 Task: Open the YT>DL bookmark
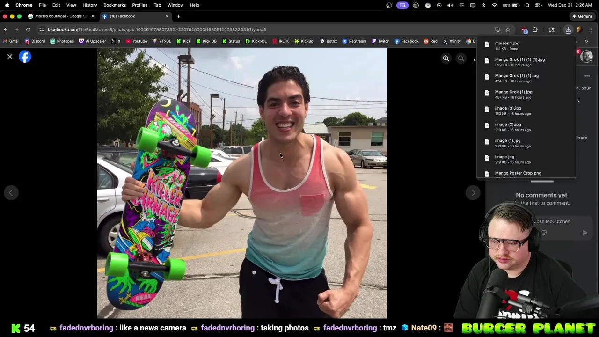coord(161,41)
